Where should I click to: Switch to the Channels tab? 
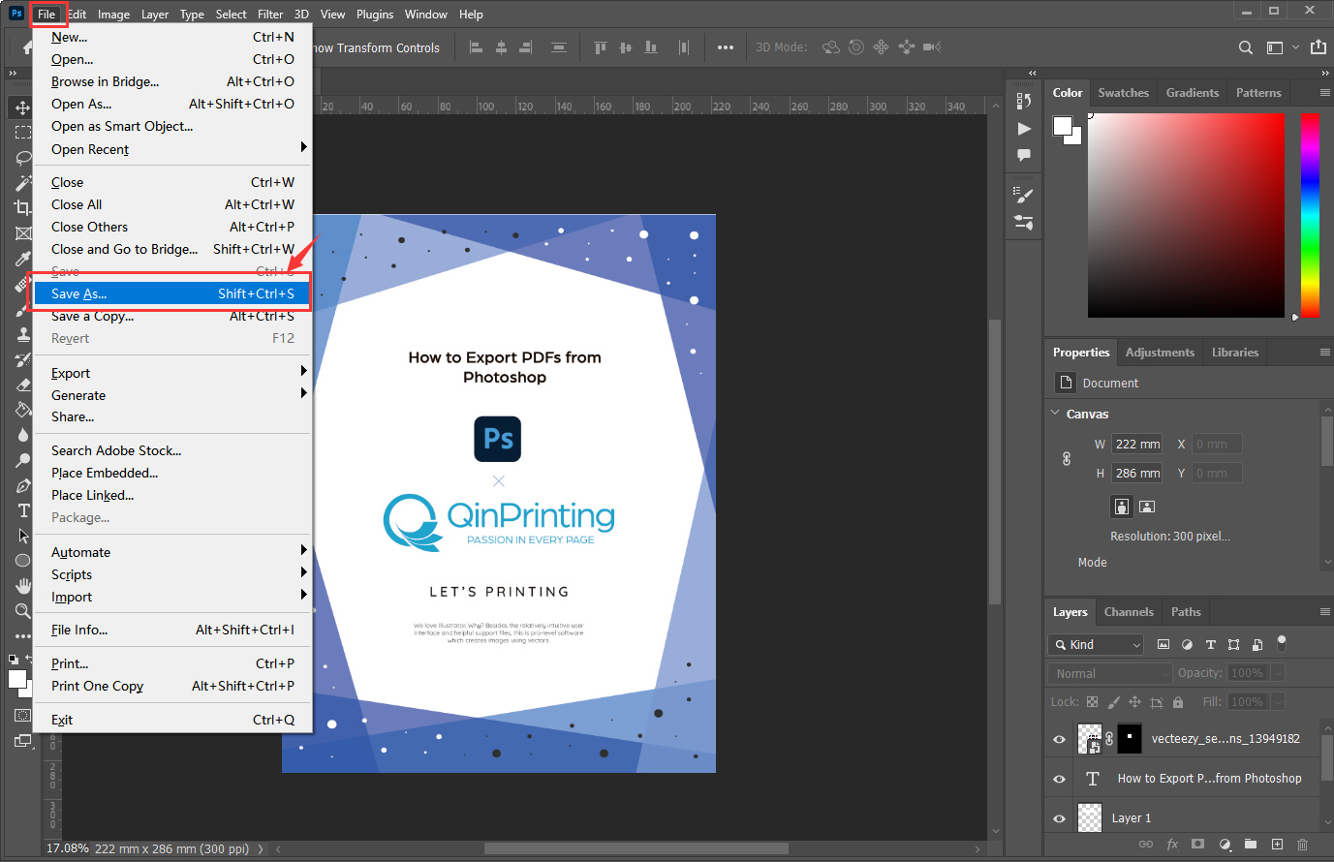click(1129, 612)
